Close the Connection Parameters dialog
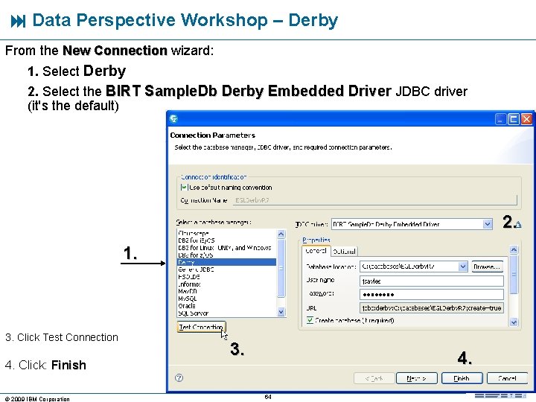This screenshot has height=402, width=536. tap(526, 119)
